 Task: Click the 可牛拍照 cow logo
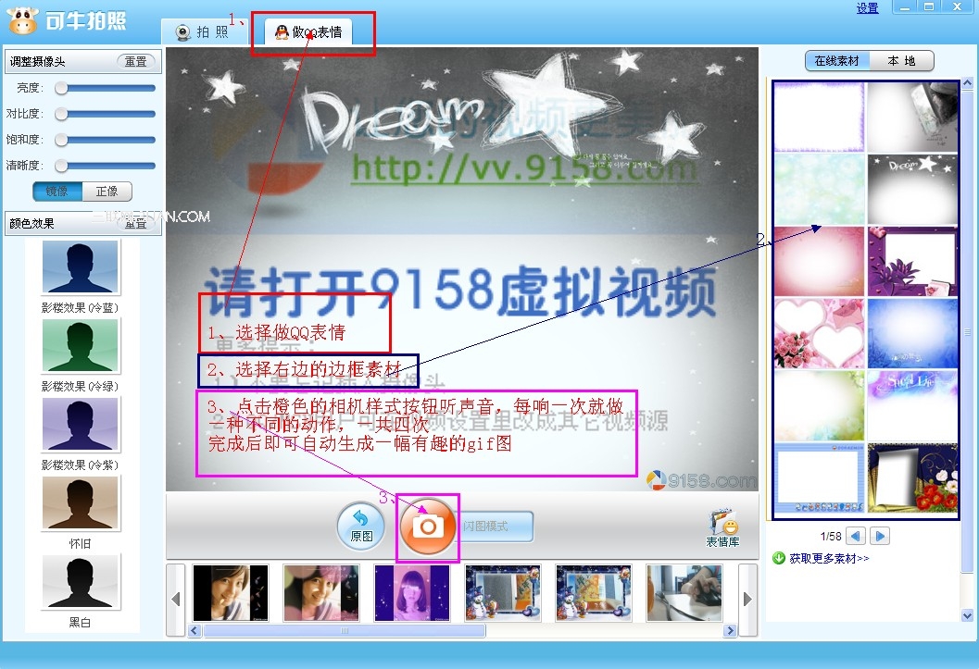(x=23, y=20)
